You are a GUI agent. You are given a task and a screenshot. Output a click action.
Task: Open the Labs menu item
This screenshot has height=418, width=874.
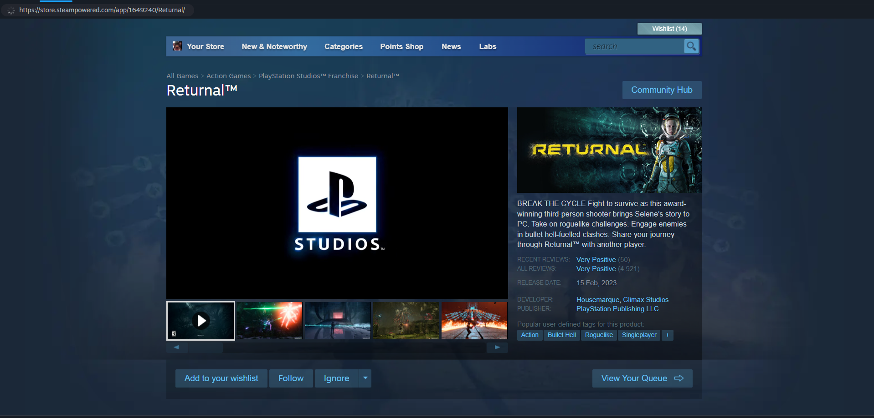488,46
